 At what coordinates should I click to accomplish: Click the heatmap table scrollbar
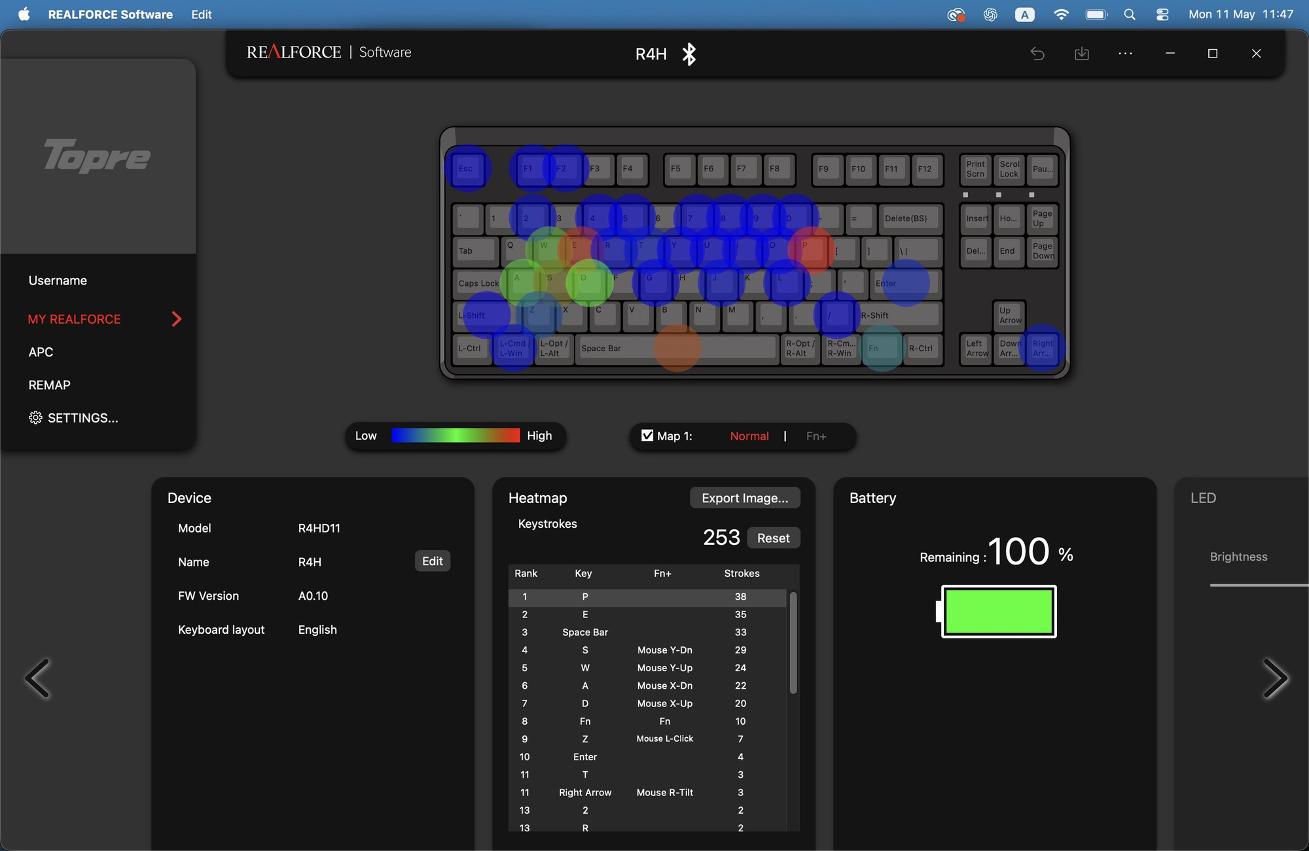pos(793,642)
